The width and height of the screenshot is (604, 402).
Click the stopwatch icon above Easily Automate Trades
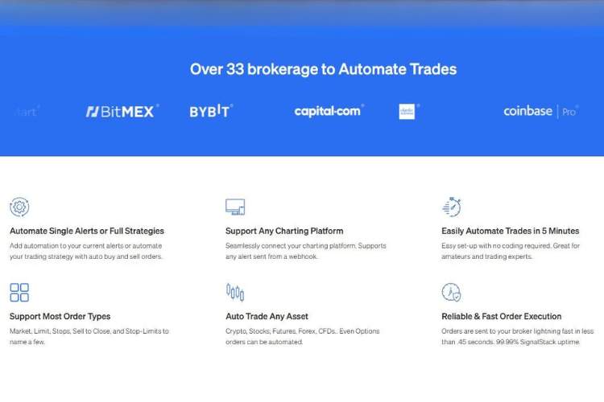(x=451, y=207)
